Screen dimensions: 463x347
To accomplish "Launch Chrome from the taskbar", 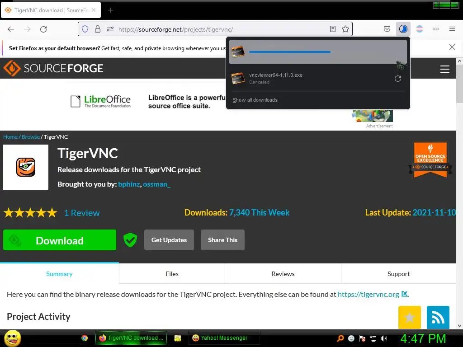I will coord(85,338).
